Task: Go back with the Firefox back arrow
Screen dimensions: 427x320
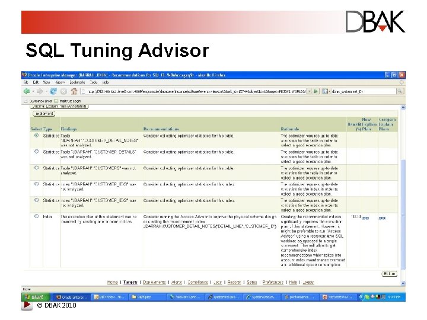Action: pos(27,91)
